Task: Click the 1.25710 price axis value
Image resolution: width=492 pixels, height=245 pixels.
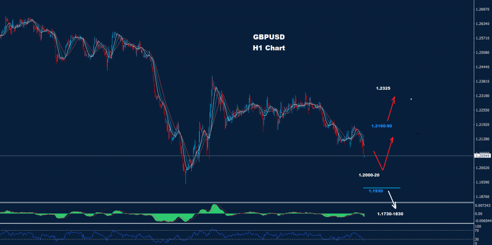Action: [482, 38]
